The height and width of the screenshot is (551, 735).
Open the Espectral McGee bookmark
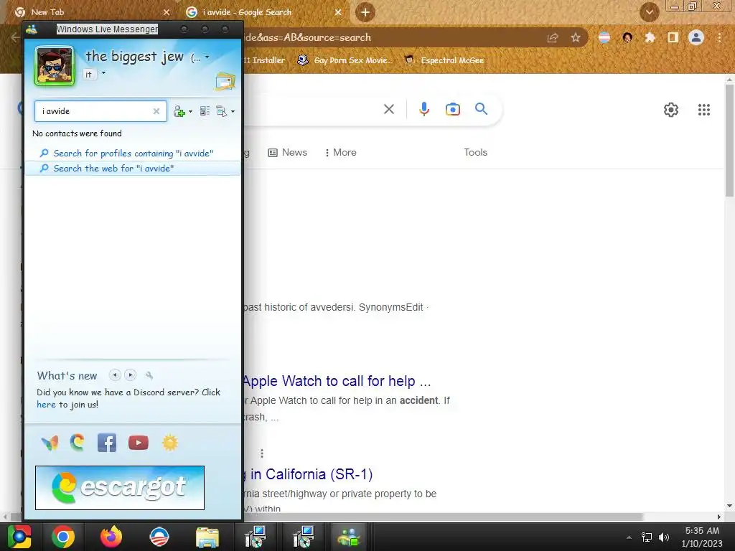tap(444, 60)
